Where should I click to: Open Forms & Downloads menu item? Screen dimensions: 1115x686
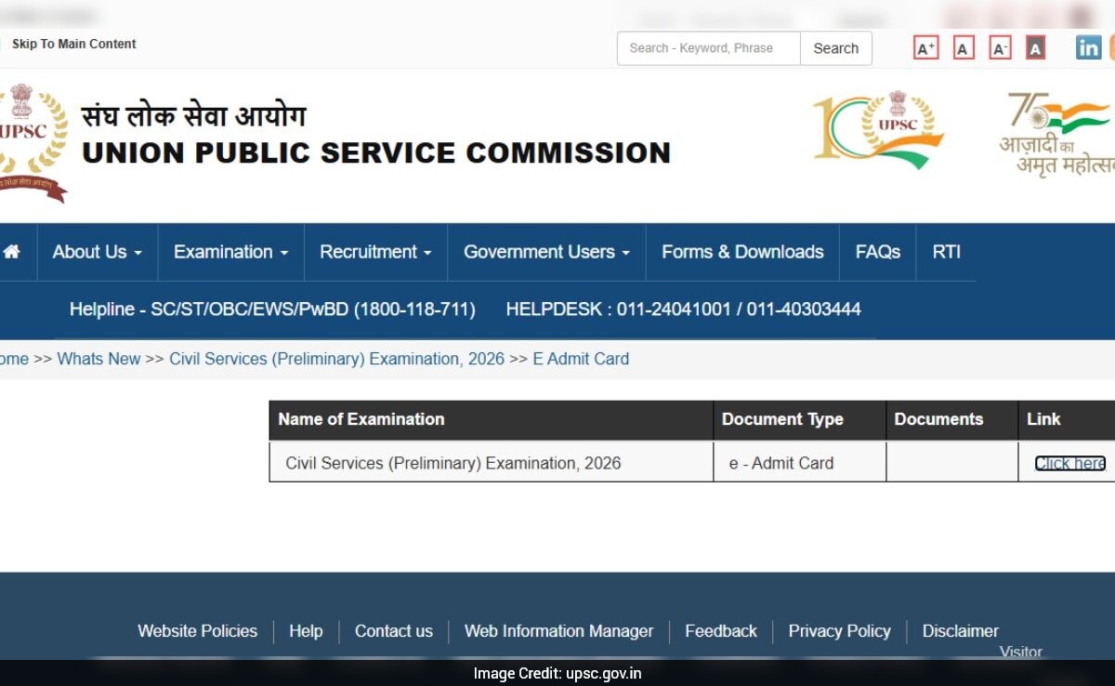[x=742, y=252]
